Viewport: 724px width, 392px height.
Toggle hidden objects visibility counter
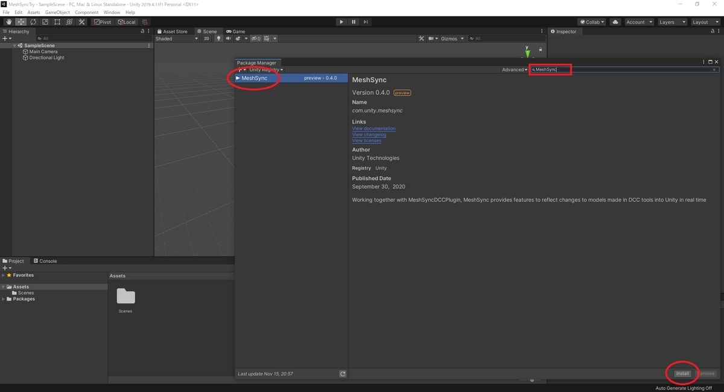coord(256,39)
